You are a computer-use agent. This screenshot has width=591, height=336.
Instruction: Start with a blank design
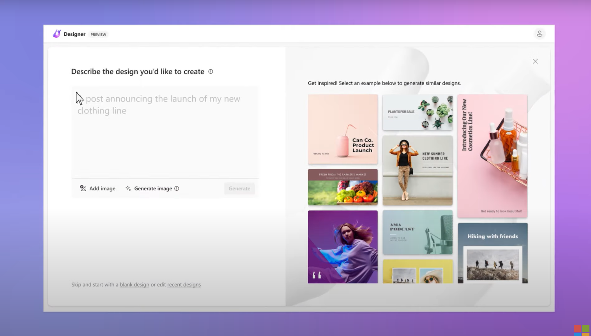coord(134,285)
